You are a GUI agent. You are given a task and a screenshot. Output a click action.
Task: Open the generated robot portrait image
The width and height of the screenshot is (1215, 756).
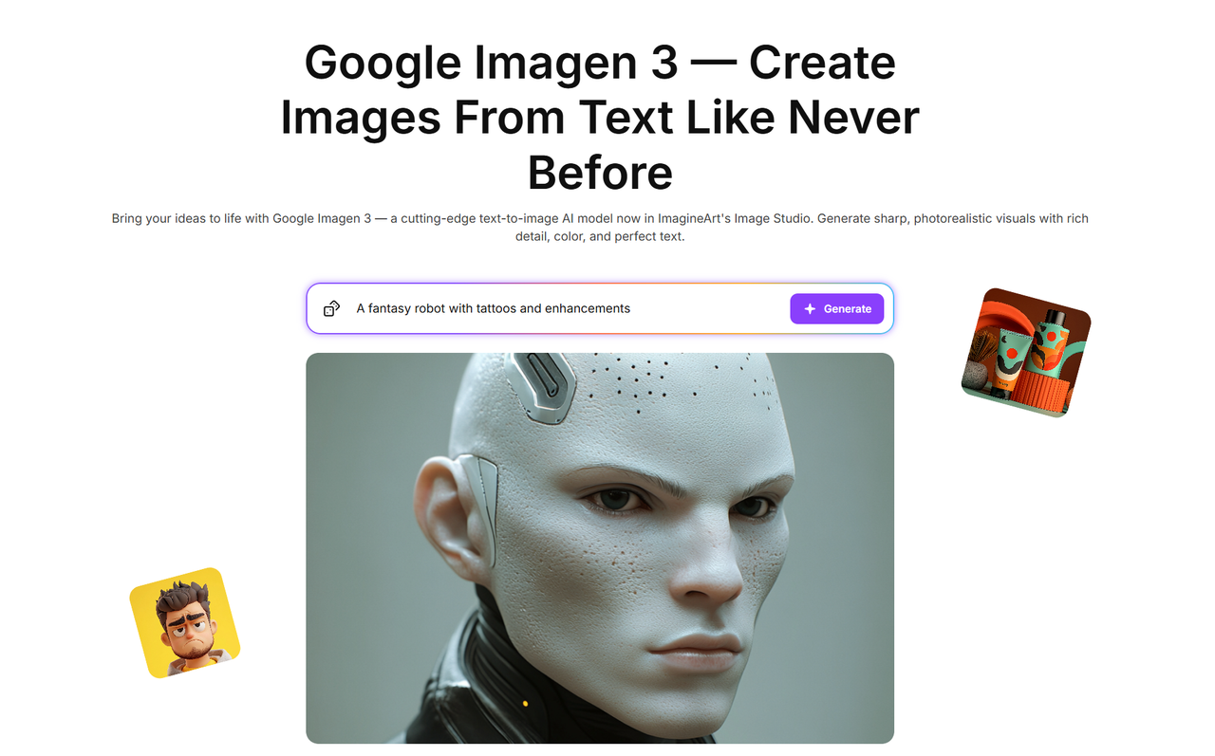pyautogui.click(x=600, y=548)
